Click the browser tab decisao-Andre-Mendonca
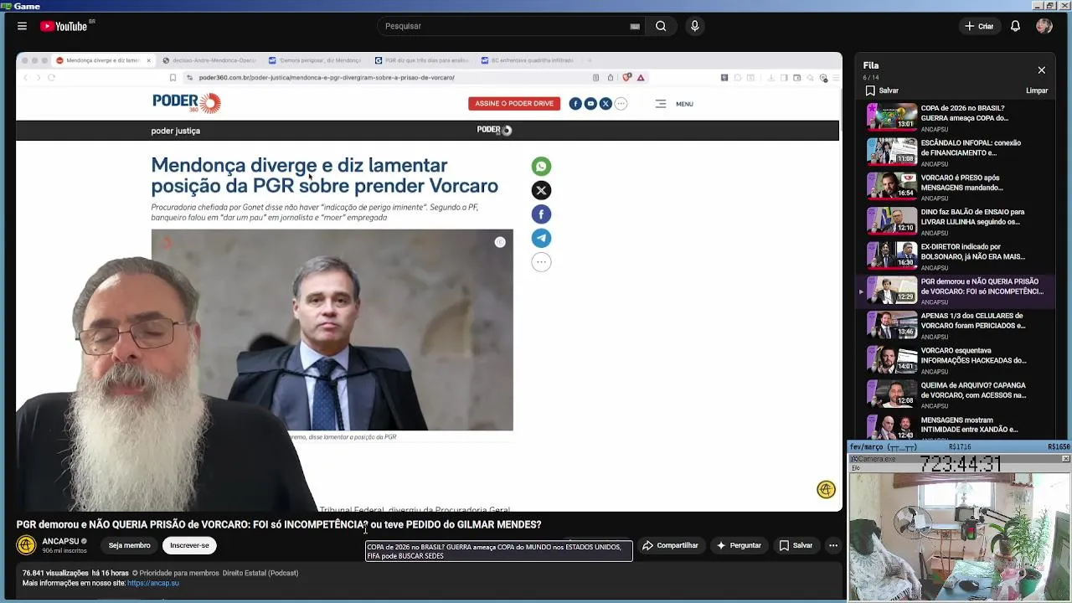 click(209, 60)
